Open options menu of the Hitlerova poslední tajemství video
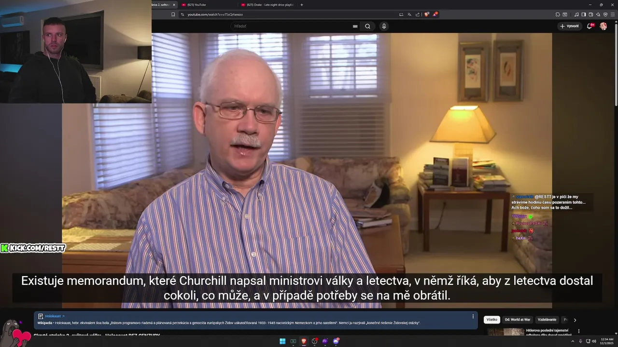Screen dimensions: 618x347 pyautogui.click(x=579, y=331)
